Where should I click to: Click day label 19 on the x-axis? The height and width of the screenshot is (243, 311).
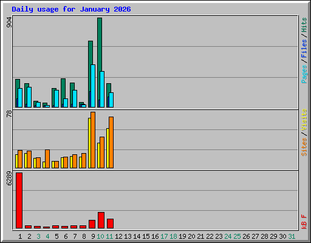(182, 236)
